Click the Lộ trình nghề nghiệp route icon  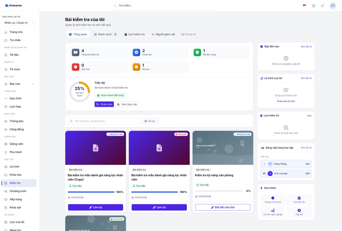(x=273, y=210)
